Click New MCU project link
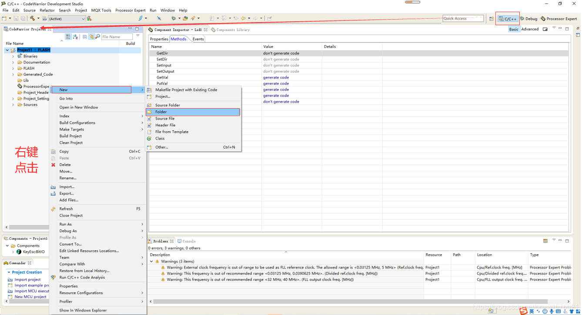Screen dimensions: 582x315 30,297
